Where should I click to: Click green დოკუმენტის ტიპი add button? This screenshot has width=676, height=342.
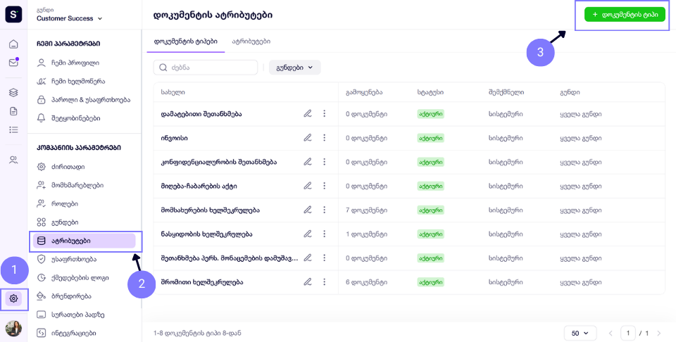tap(625, 15)
